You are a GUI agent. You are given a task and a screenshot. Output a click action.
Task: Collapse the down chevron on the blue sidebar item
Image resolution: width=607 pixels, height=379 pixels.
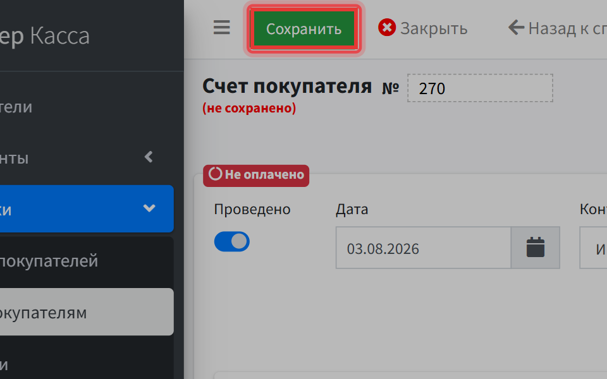point(149,208)
